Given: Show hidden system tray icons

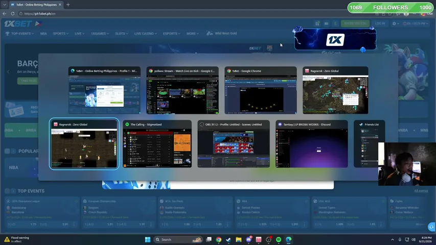Looking at the screenshot, I should point(393,239).
